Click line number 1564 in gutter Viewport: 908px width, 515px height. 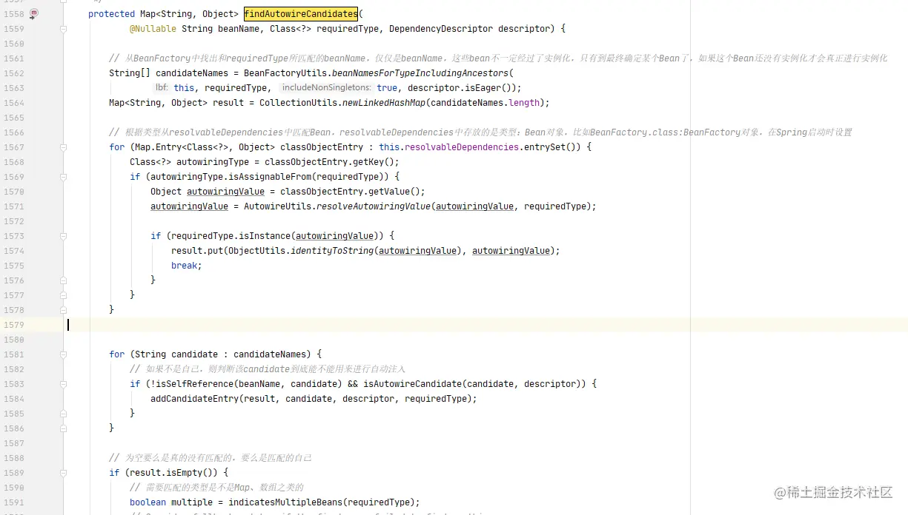tap(13, 103)
